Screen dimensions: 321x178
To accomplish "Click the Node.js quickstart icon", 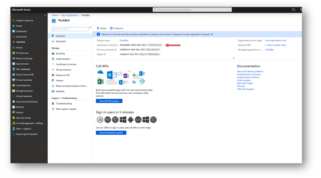I will [100, 120].
